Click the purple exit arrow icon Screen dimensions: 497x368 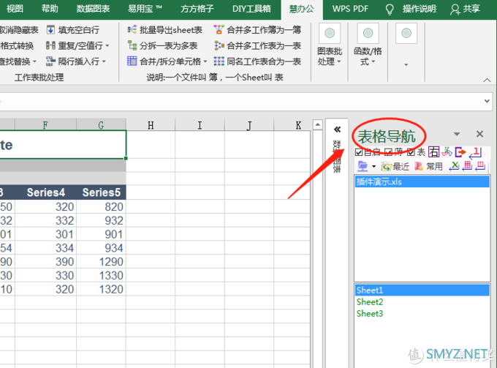[x=460, y=152]
